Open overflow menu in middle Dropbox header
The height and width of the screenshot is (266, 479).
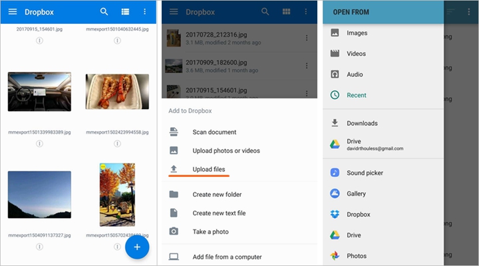coord(305,11)
